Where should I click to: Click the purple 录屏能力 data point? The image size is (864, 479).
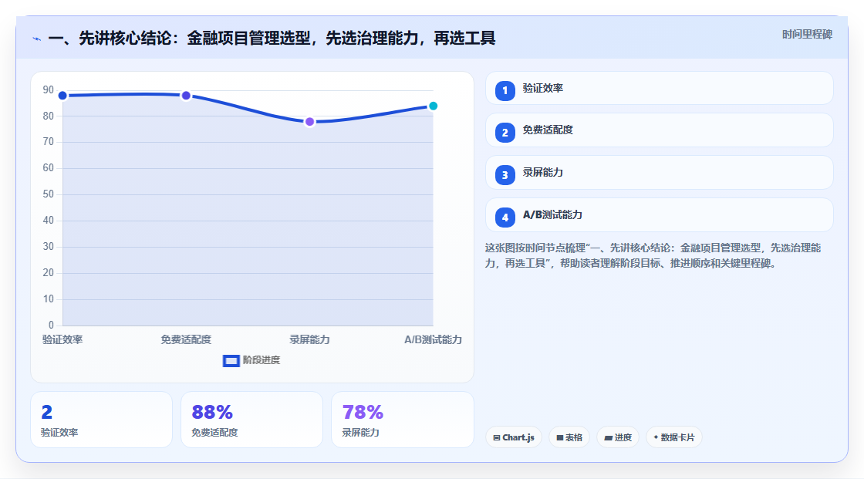(309, 122)
